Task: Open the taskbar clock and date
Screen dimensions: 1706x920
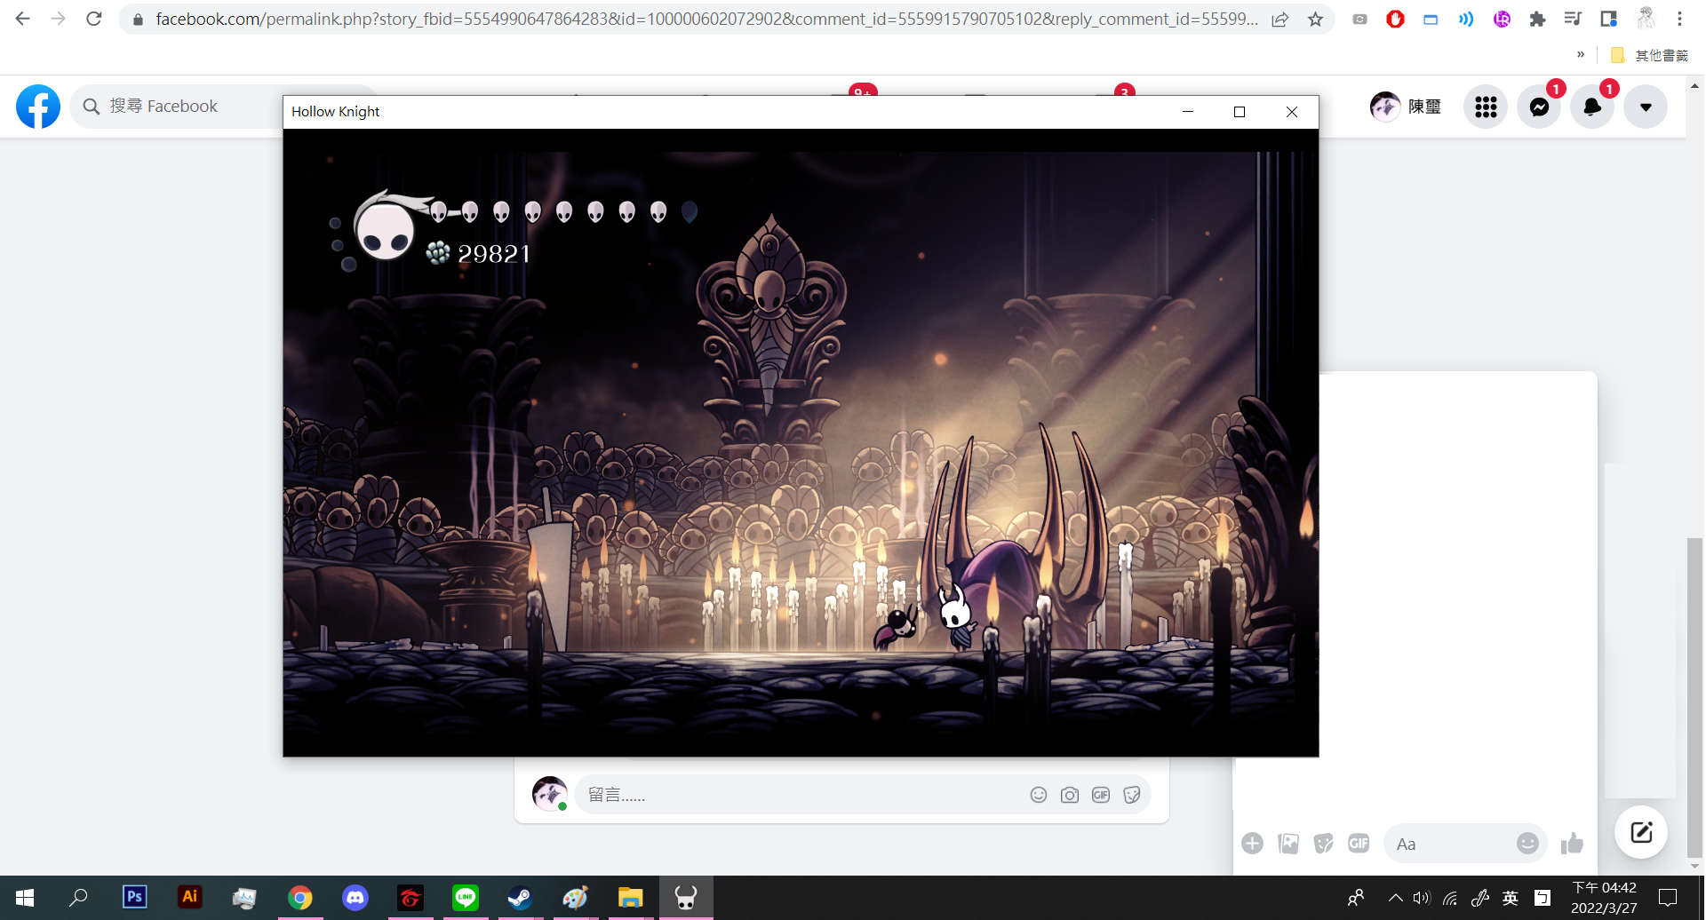Action: click(x=1605, y=898)
